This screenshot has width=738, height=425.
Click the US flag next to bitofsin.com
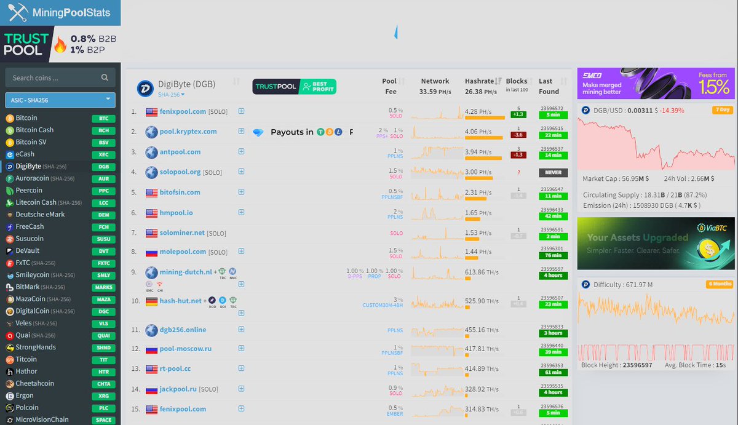pos(151,193)
